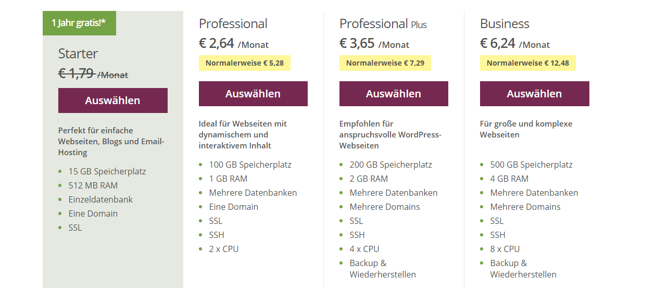Click Auswählen button for Starter plan

tap(112, 100)
